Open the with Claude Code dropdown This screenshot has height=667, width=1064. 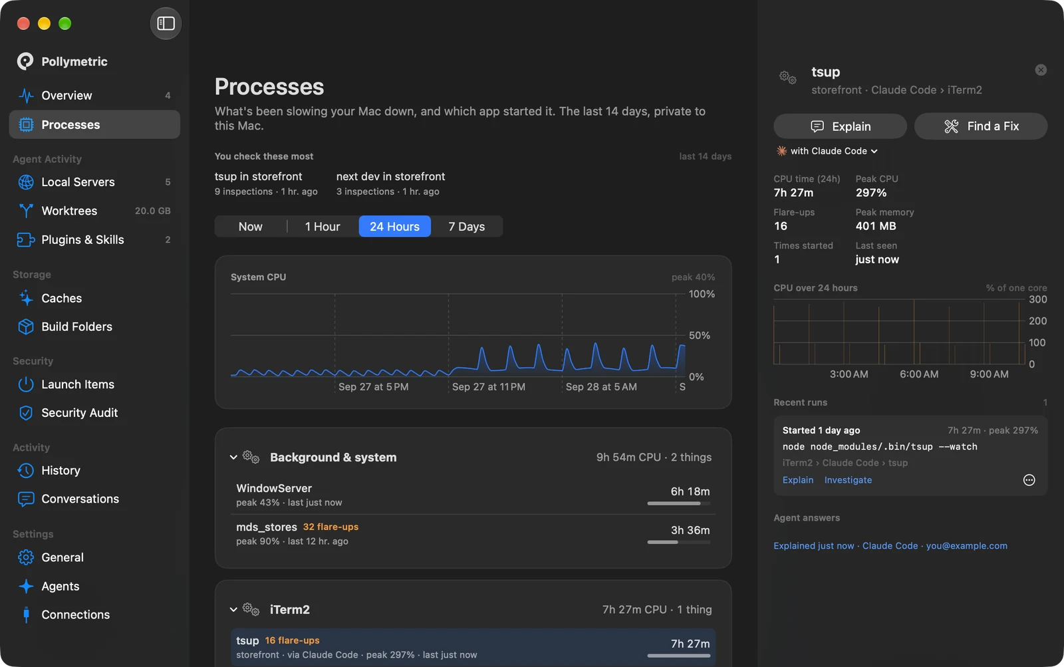coord(827,151)
